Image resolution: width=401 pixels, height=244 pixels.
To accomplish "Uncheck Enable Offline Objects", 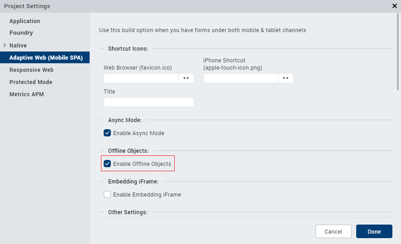I will pyautogui.click(x=107, y=164).
